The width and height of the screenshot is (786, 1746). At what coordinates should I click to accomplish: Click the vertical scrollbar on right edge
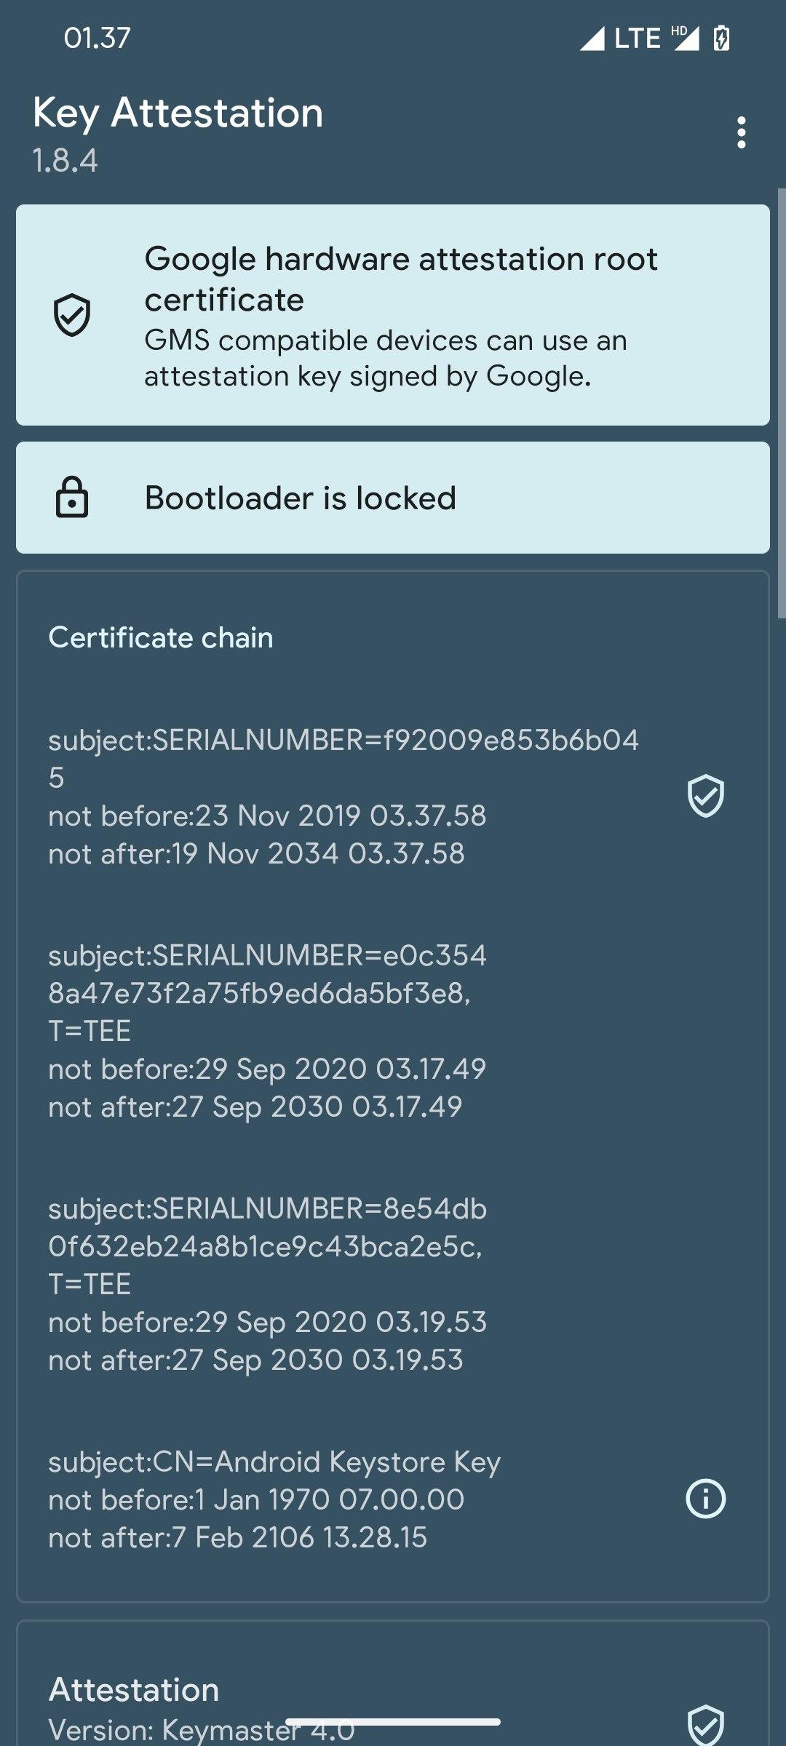point(782,404)
